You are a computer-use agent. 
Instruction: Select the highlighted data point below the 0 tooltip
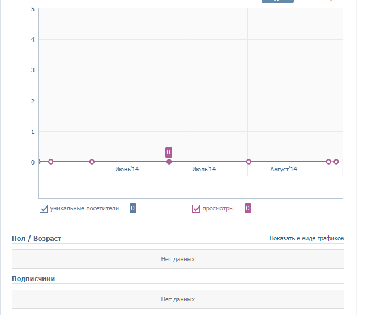click(x=169, y=162)
